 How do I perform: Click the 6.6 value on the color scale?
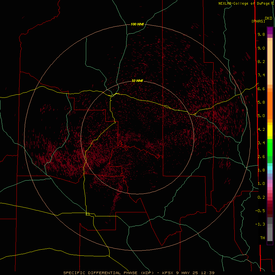point(261,89)
